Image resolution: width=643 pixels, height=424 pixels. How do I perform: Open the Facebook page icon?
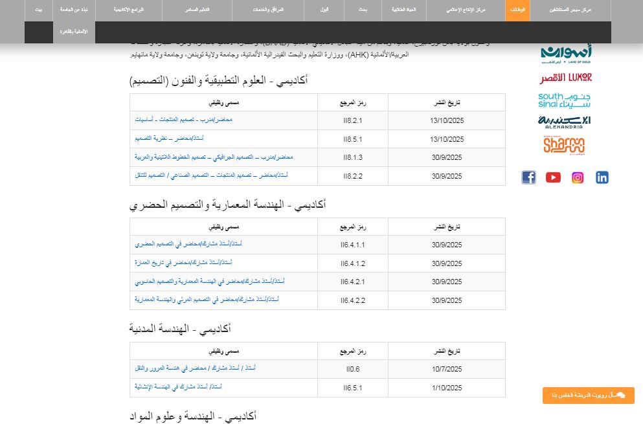click(x=528, y=177)
